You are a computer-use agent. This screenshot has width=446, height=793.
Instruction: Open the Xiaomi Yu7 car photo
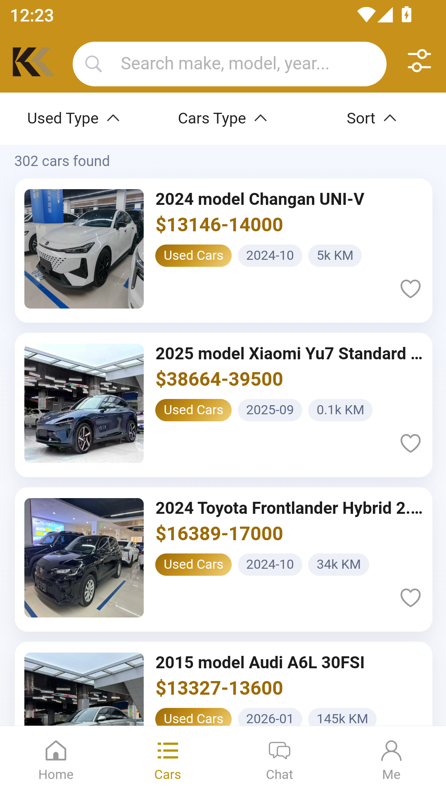(x=84, y=403)
